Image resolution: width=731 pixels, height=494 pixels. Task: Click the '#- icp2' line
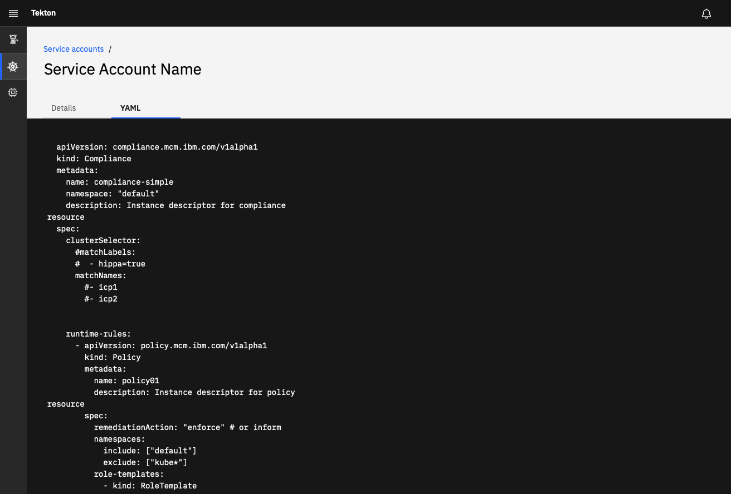[101, 299]
